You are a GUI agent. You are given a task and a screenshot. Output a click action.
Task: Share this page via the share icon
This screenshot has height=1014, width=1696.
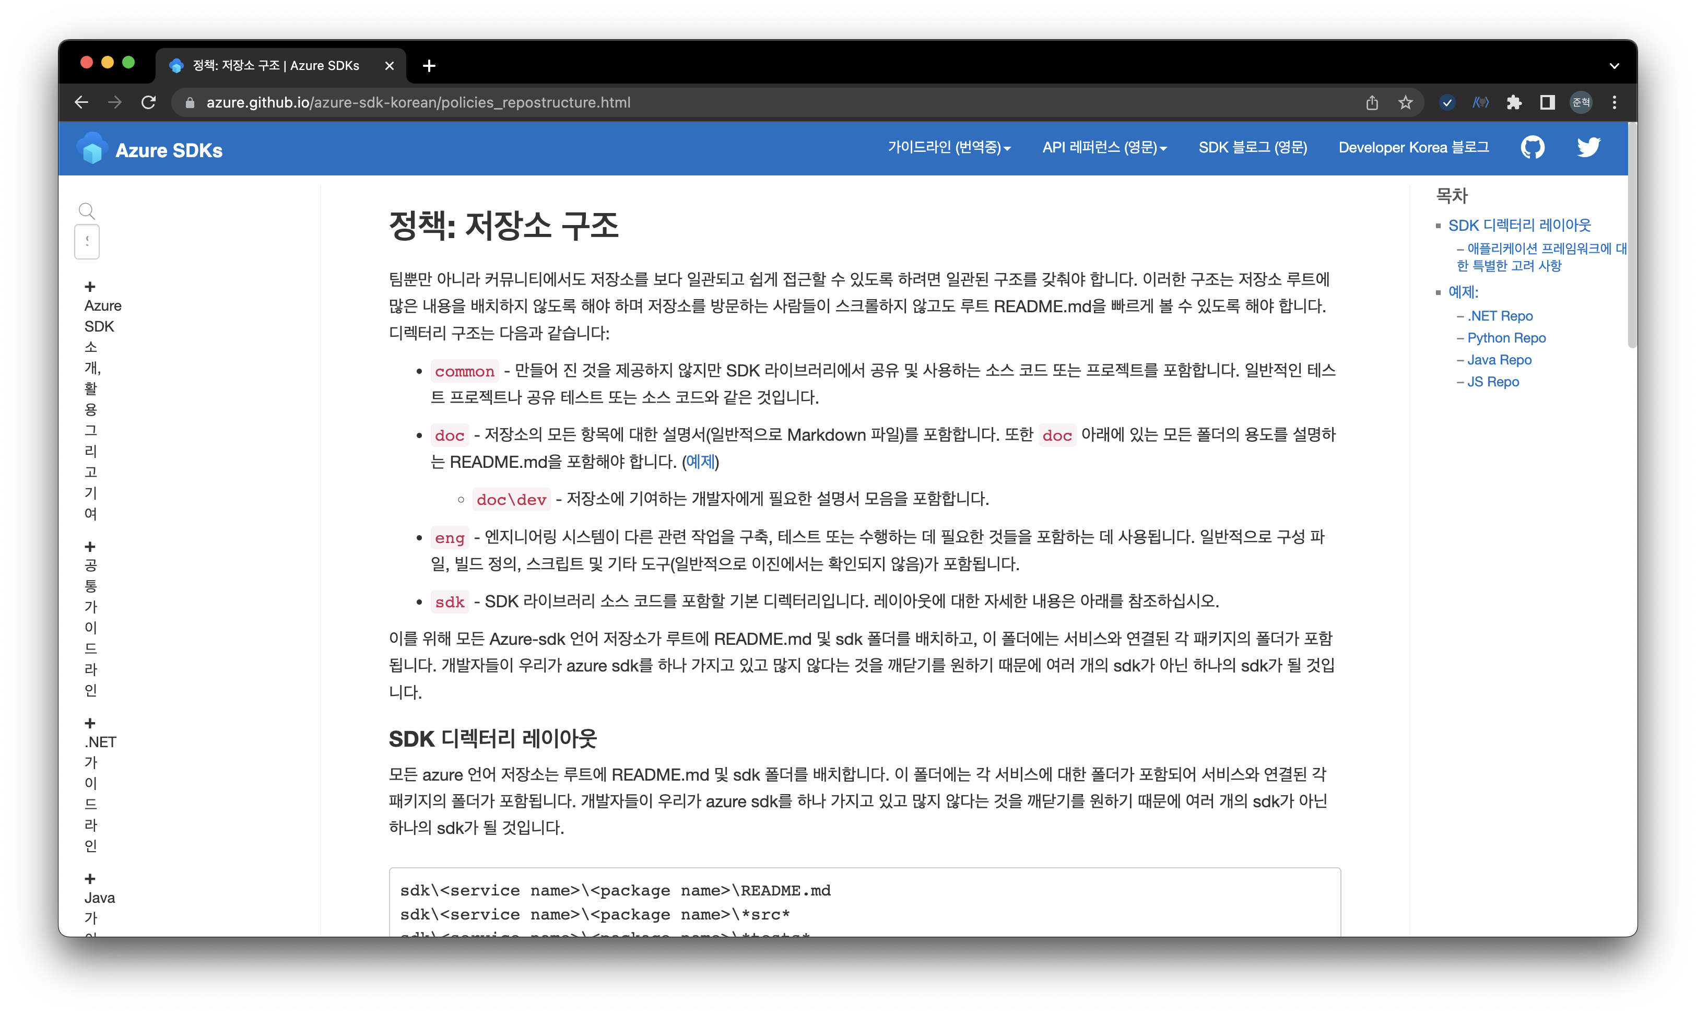(x=1372, y=102)
